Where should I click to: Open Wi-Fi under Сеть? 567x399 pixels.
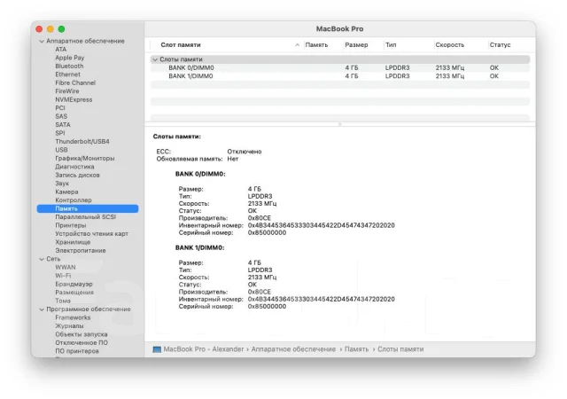click(63, 276)
